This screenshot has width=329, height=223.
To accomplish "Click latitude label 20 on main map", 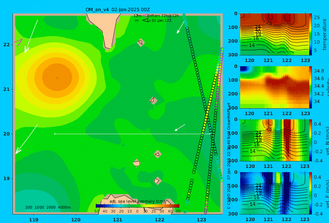I will [7, 134].
